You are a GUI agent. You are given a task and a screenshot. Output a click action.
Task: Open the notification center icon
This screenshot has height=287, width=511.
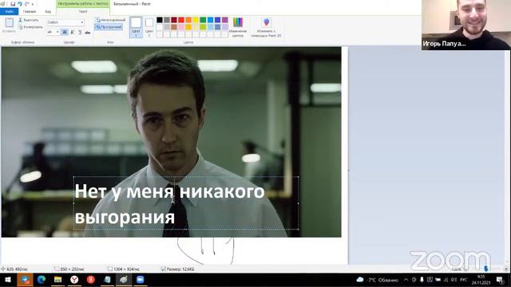[x=500, y=280]
